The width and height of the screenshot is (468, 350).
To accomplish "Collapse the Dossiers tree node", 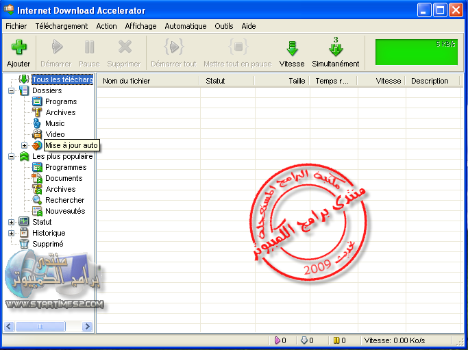I will [x=12, y=90].
